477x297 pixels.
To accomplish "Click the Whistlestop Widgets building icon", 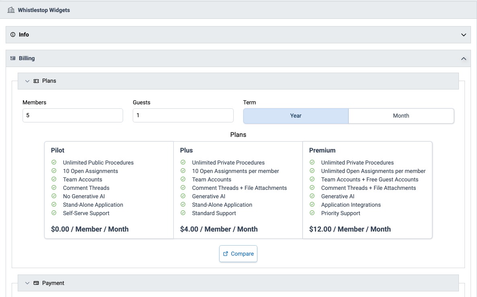I will click(11, 10).
